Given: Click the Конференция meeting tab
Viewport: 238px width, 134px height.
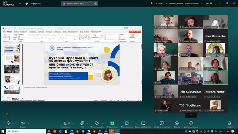Looking at the screenshot, I should pos(33,3).
